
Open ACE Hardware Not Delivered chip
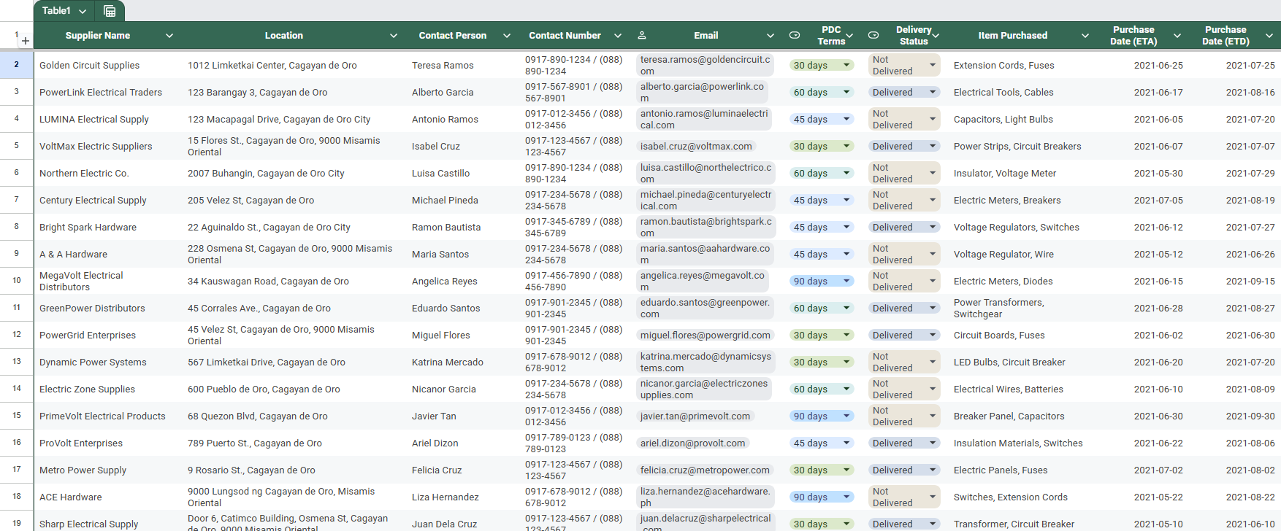[x=904, y=497]
